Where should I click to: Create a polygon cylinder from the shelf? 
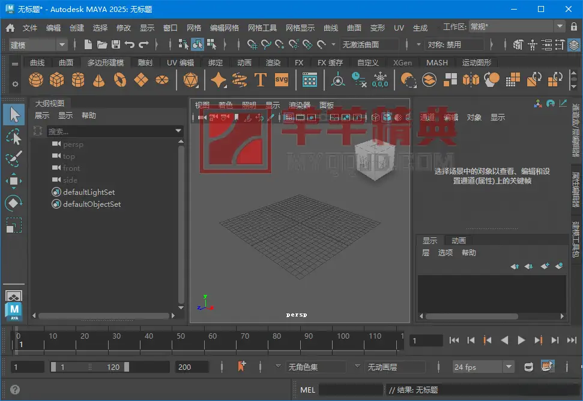(78, 80)
